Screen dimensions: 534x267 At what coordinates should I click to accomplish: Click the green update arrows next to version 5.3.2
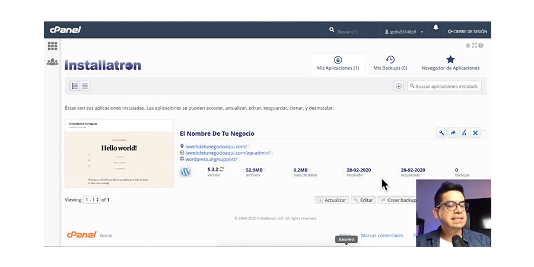(x=222, y=169)
